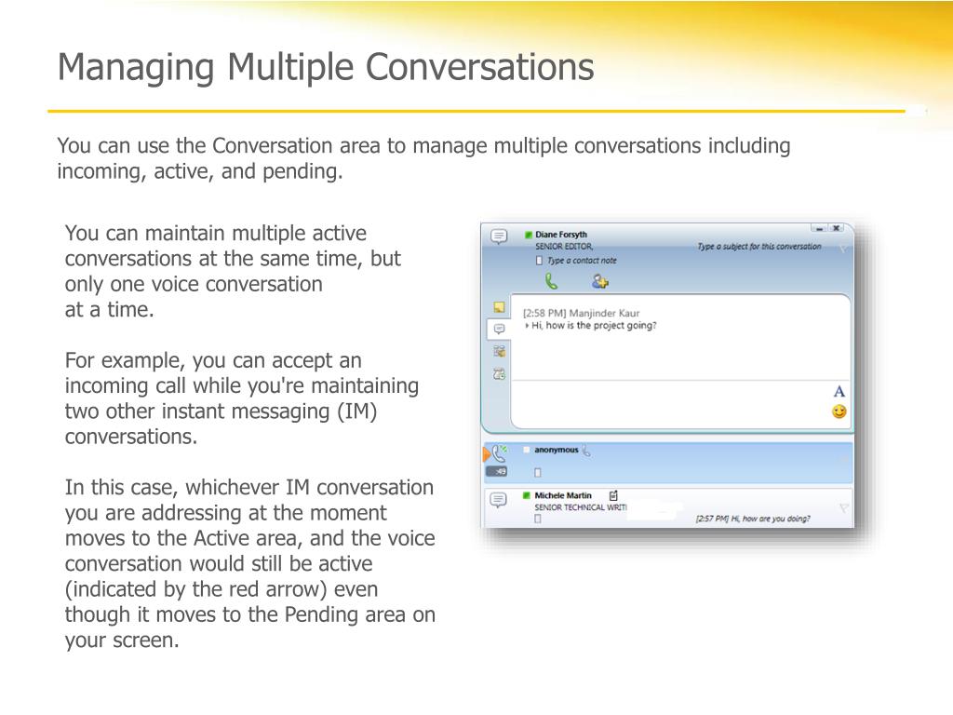The image size is (953, 715).
Task: Open the text font formatting A icon
Action: [839, 392]
